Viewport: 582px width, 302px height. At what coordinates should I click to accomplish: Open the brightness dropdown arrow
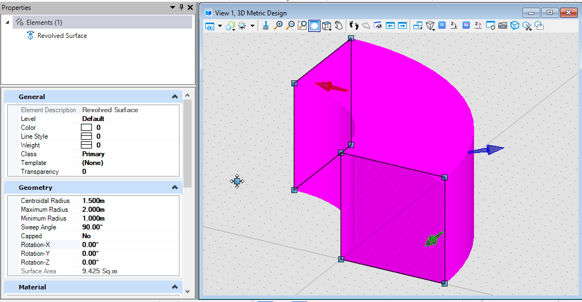pos(252,26)
